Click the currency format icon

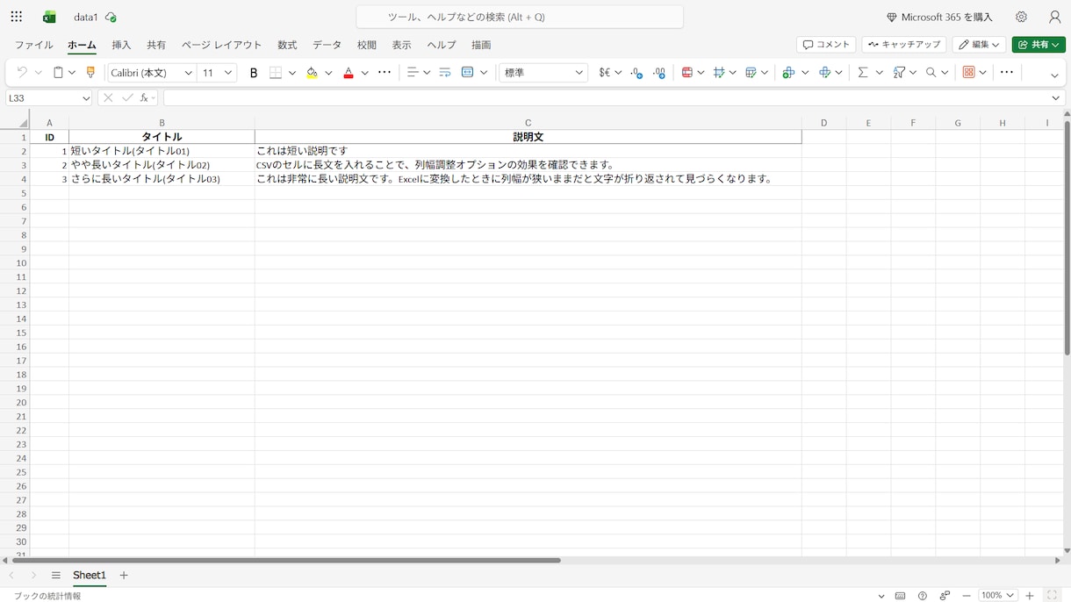604,73
